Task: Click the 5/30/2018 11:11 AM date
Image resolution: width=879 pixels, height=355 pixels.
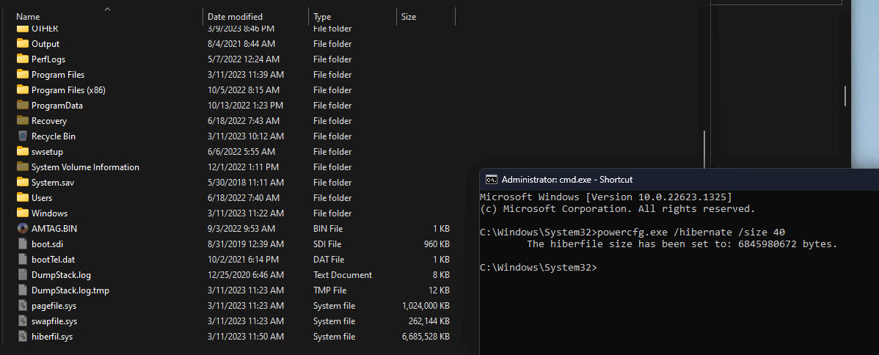Action: (x=246, y=182)
